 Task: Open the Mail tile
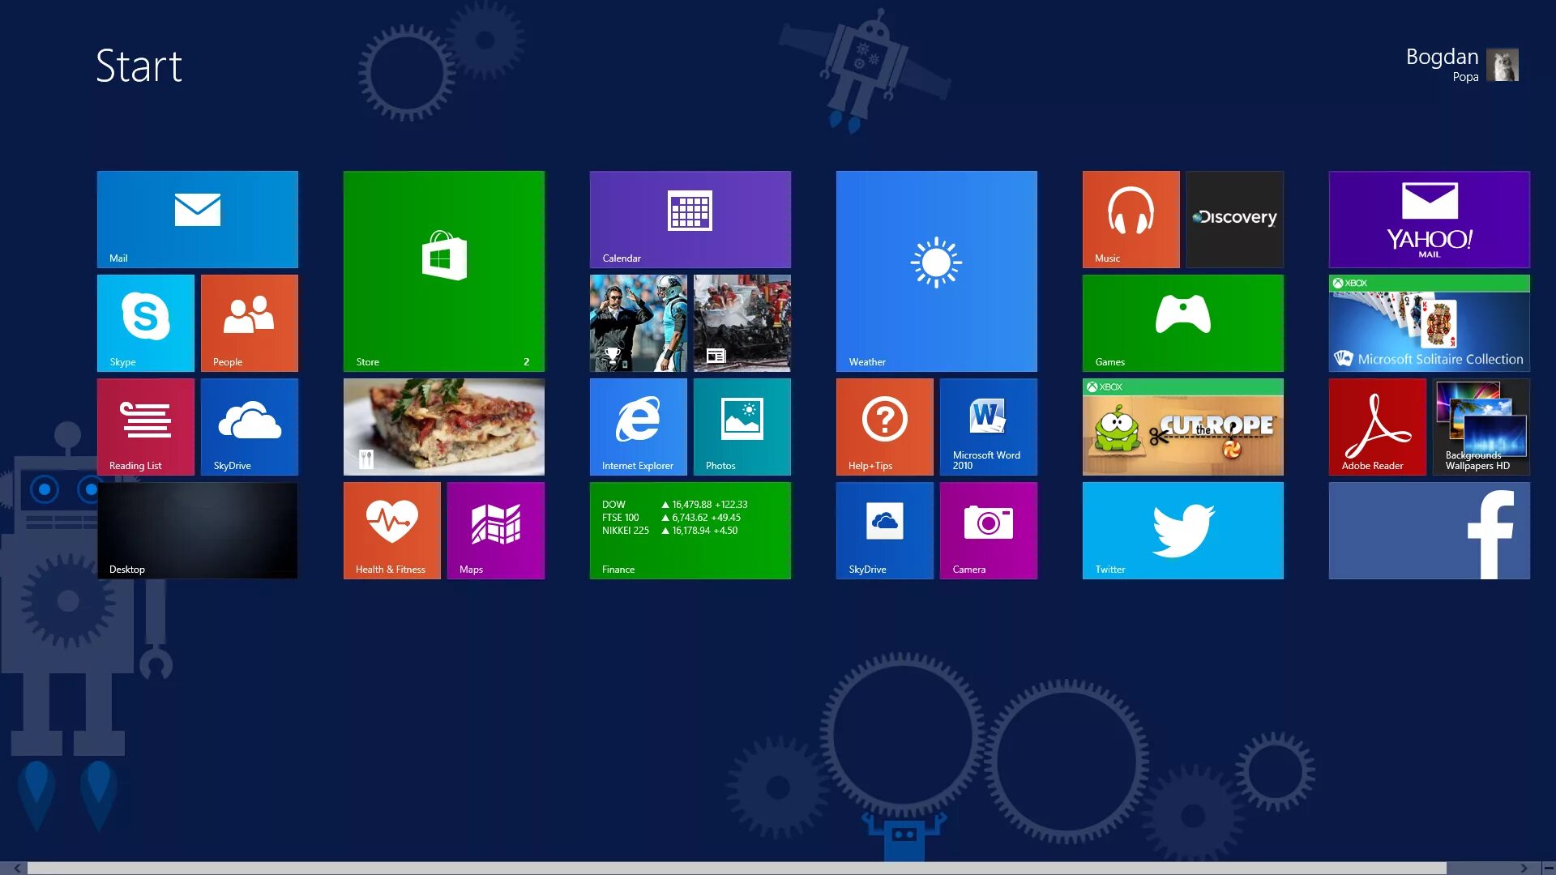coord(197,219)
